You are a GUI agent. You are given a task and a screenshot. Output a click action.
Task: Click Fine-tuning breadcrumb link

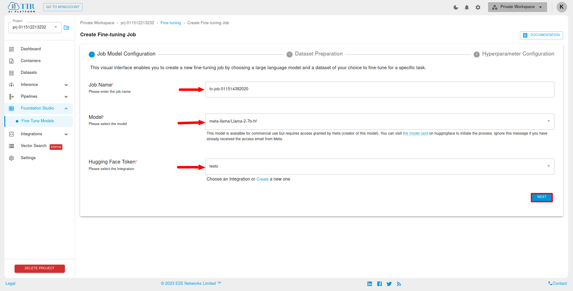(x=171, y=23)
